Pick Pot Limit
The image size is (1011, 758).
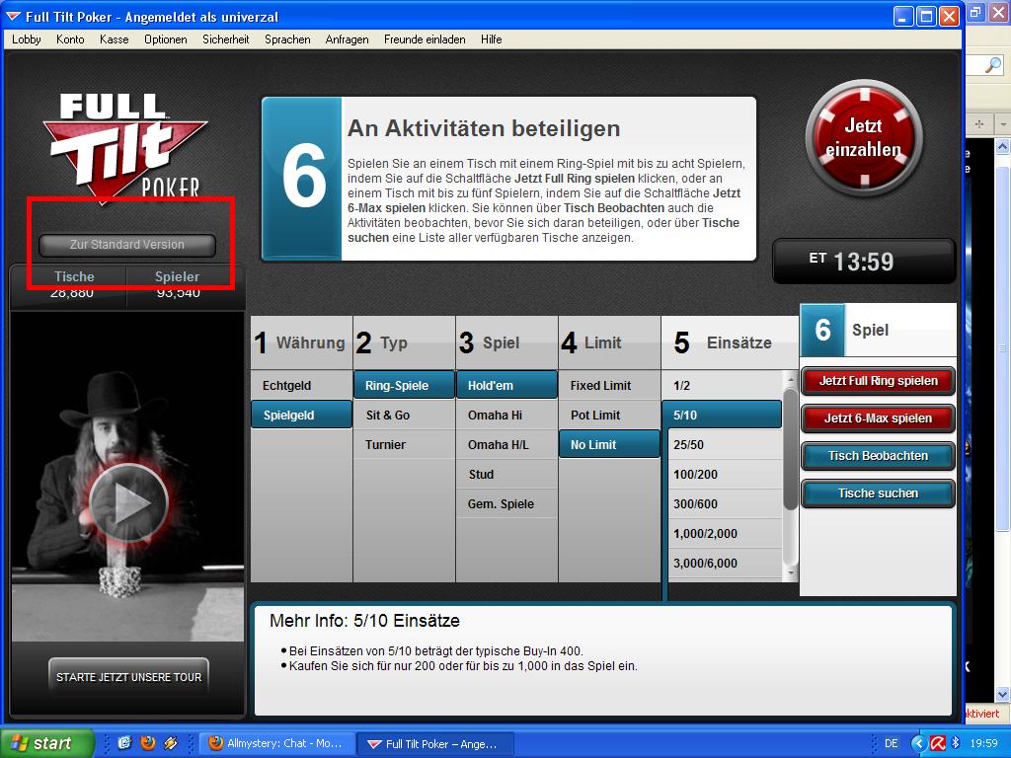[x=609, y=416]
